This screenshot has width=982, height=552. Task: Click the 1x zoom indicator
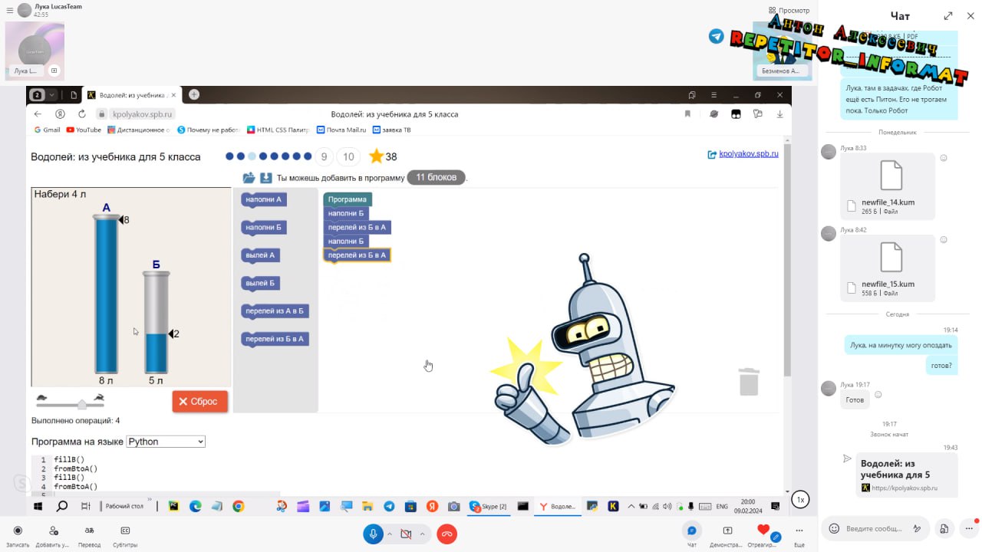click(800, 500)
